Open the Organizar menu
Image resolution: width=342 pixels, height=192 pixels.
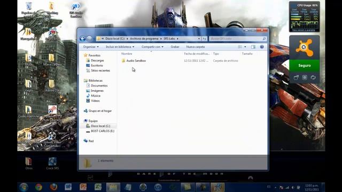[x=91, y=47]
